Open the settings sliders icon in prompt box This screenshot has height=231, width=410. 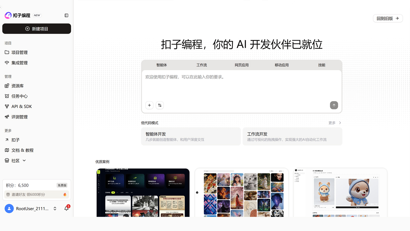(x=160, y=105)
